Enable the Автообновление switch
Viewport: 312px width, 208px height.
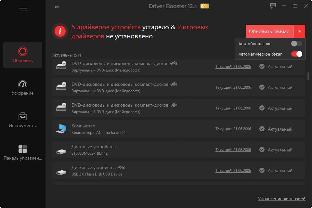(296, 44)
